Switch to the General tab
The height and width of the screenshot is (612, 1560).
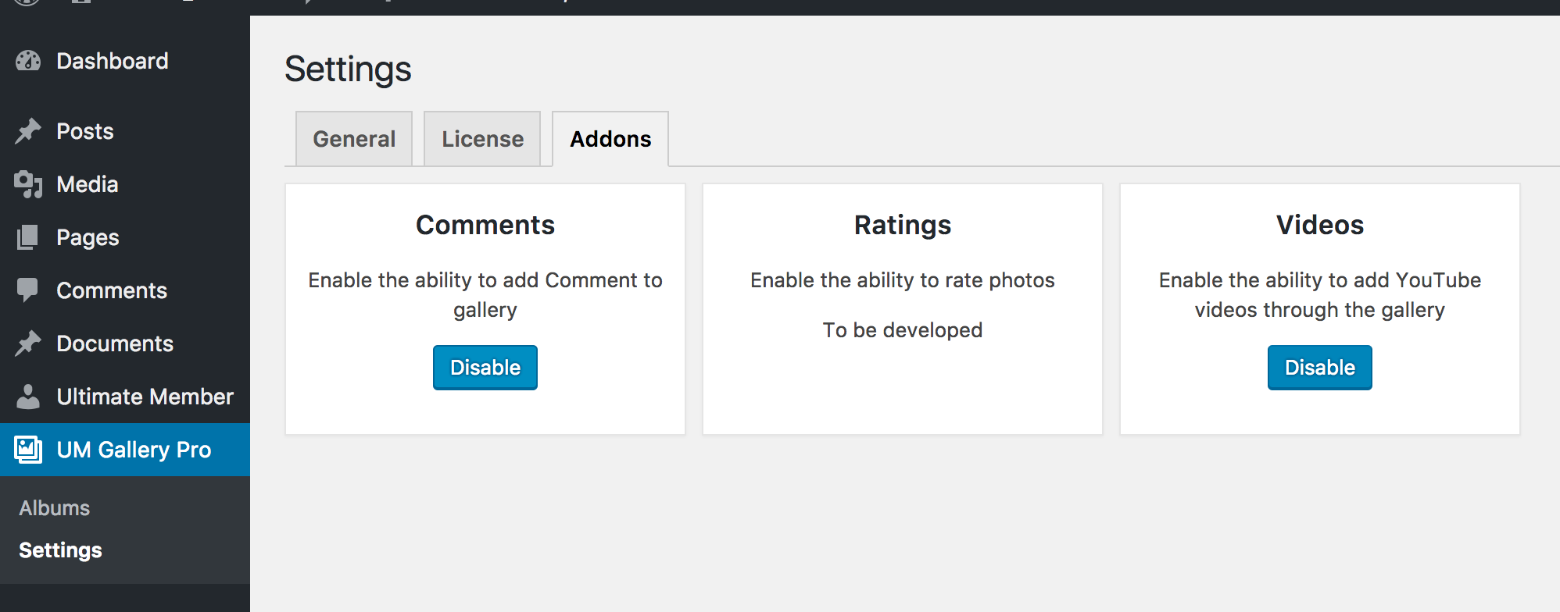pos(354,139)
